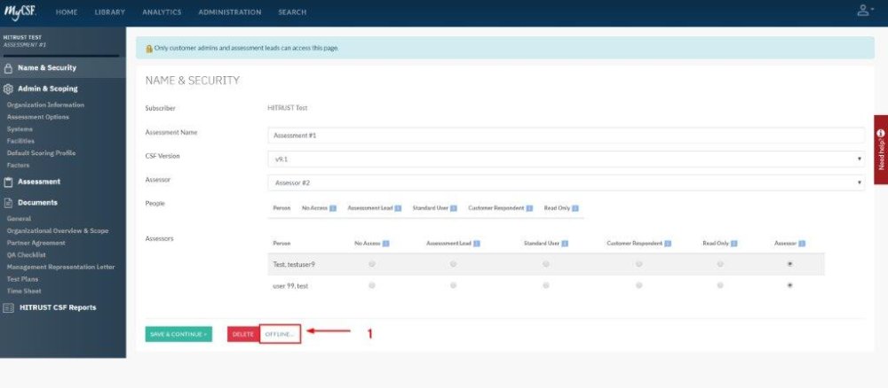This screenshot has height=388, width=888.
Task: Open Partner Agreement document
Action: click(36, 243)
